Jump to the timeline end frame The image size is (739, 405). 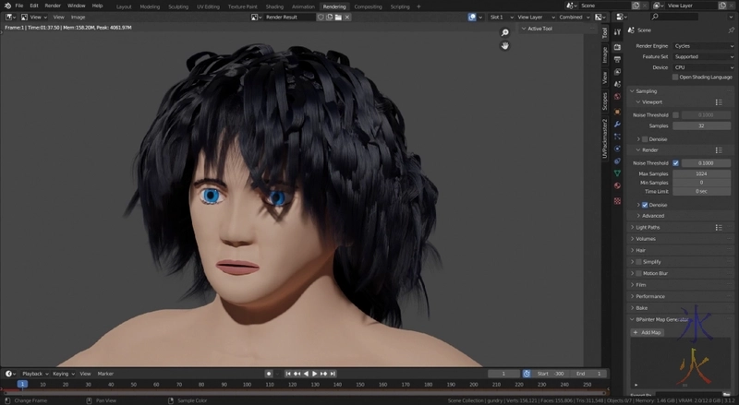point(333,374)
